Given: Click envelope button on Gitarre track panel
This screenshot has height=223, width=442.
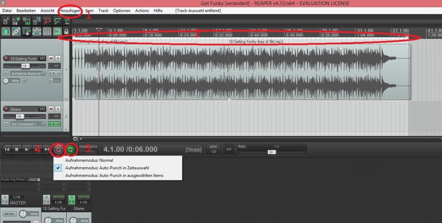Looking at the screenshot, I should tap(6, 124).
